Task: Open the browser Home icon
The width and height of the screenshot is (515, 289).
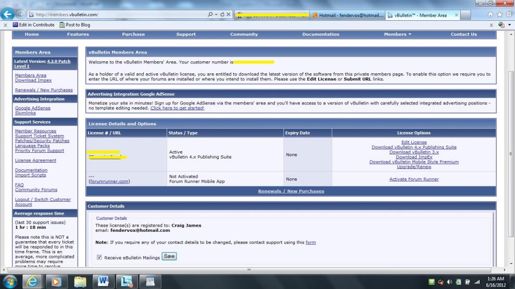Action: pos(491,15)
